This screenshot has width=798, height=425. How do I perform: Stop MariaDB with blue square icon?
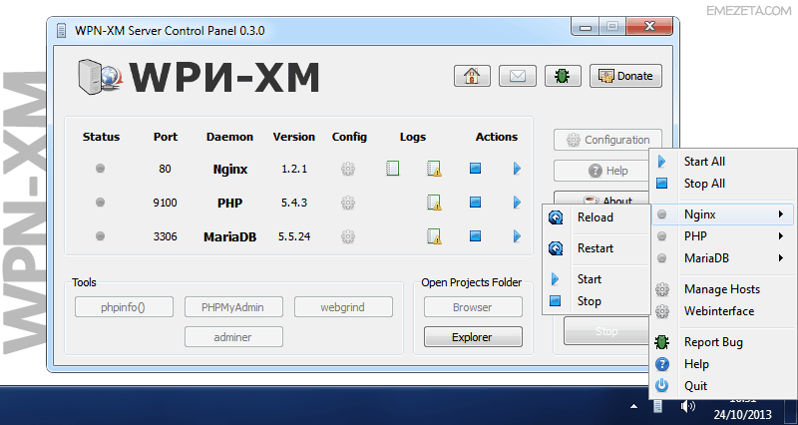[x=475, y=235]
